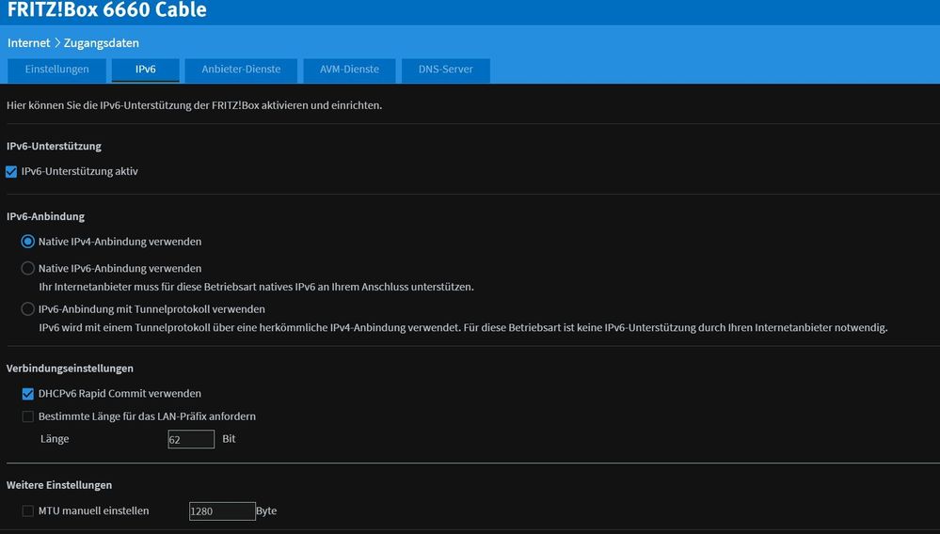940x534 pixels.
Task: Go to the DNS-Server tab
Action: 445,70
